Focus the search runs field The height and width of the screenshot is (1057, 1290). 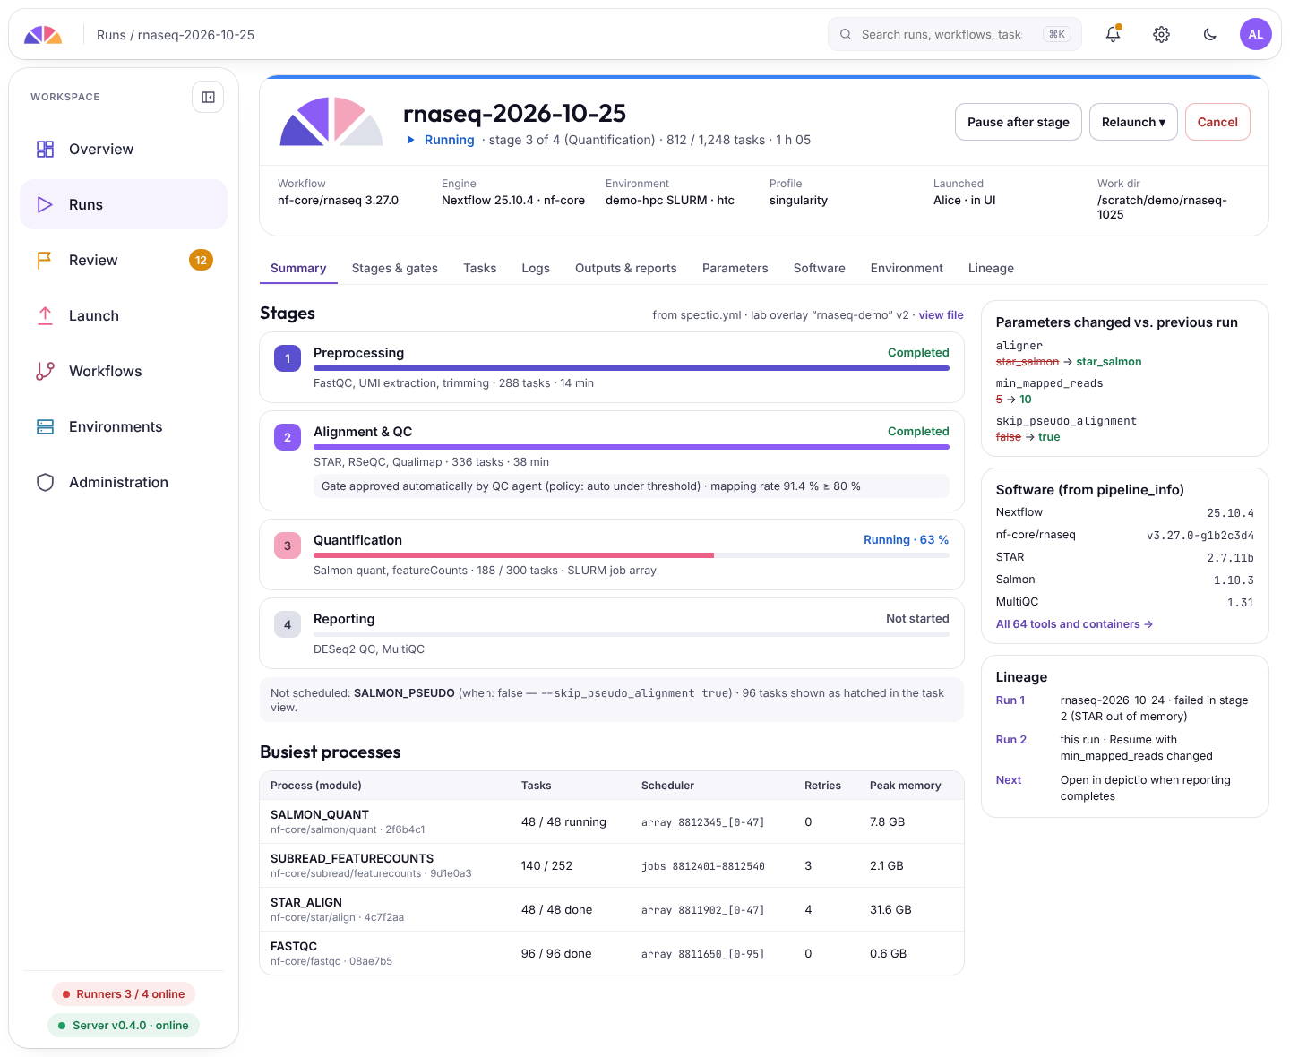coord(955,34)
